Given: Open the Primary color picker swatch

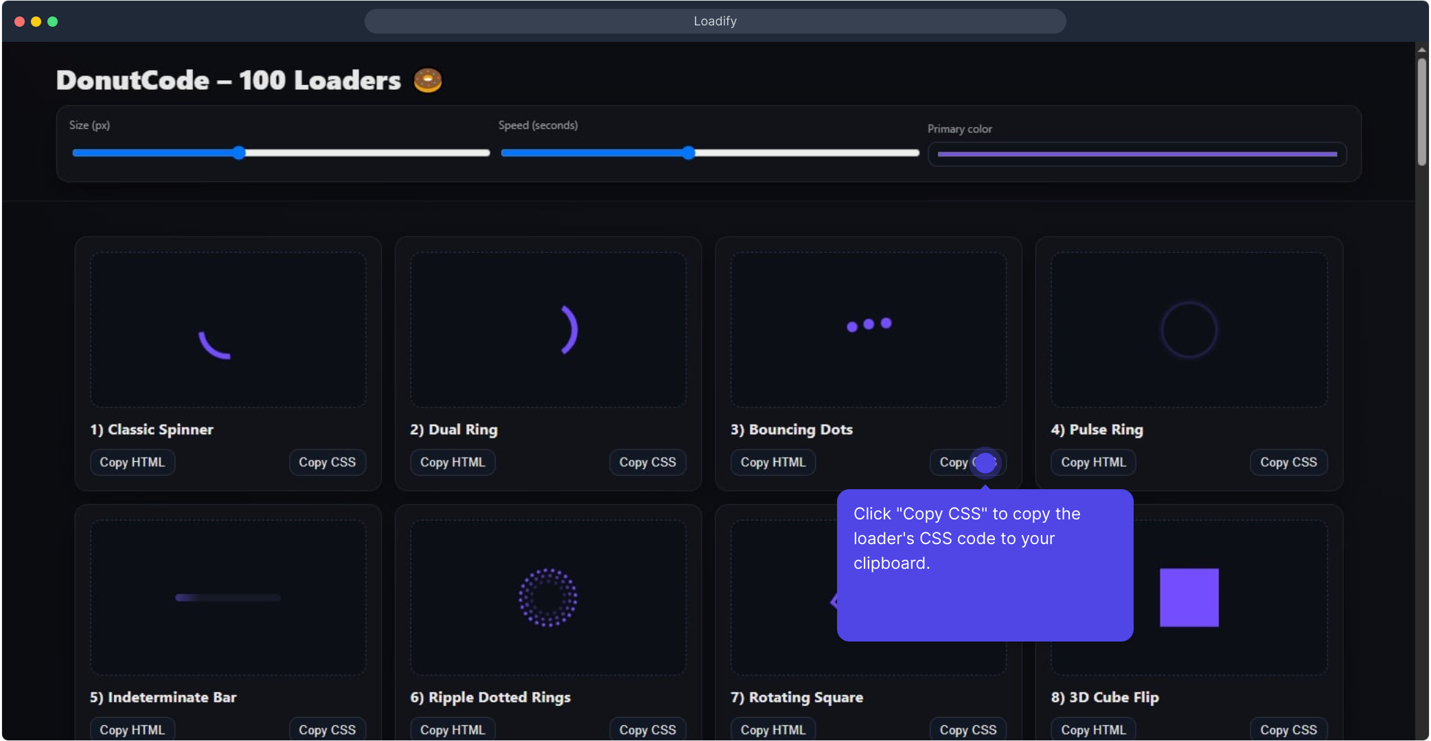Looking at the screenshot, I should pyautogui.click(x=1137, y=154).
